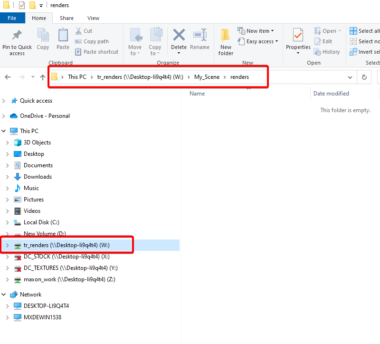Click the Paste icon in ribbon

pos(63,36)
